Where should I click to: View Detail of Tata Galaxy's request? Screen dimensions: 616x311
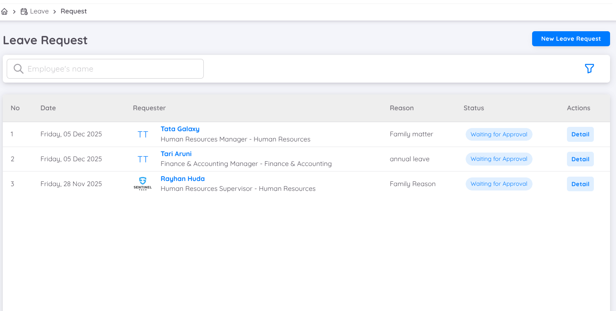(x=580, y=134)
